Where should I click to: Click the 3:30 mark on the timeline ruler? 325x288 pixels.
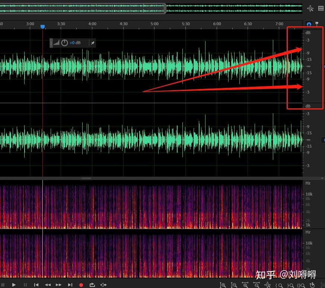click(x=61, y=24)
